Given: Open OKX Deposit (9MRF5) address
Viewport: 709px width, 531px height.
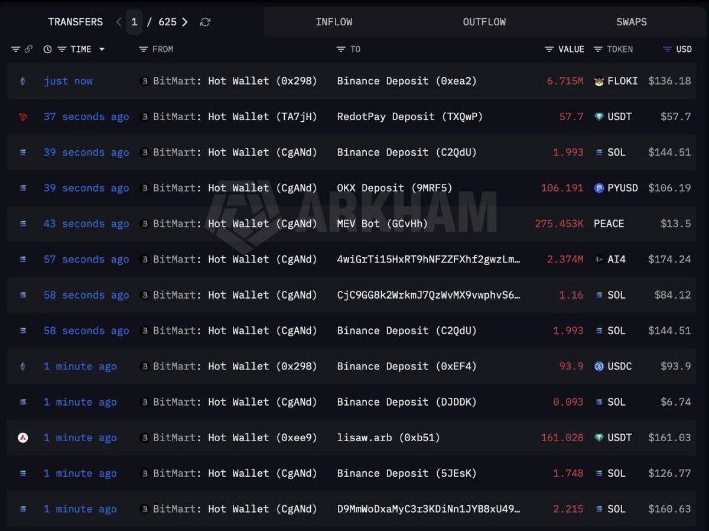Looking at the screenshot, I should point(395,188).
